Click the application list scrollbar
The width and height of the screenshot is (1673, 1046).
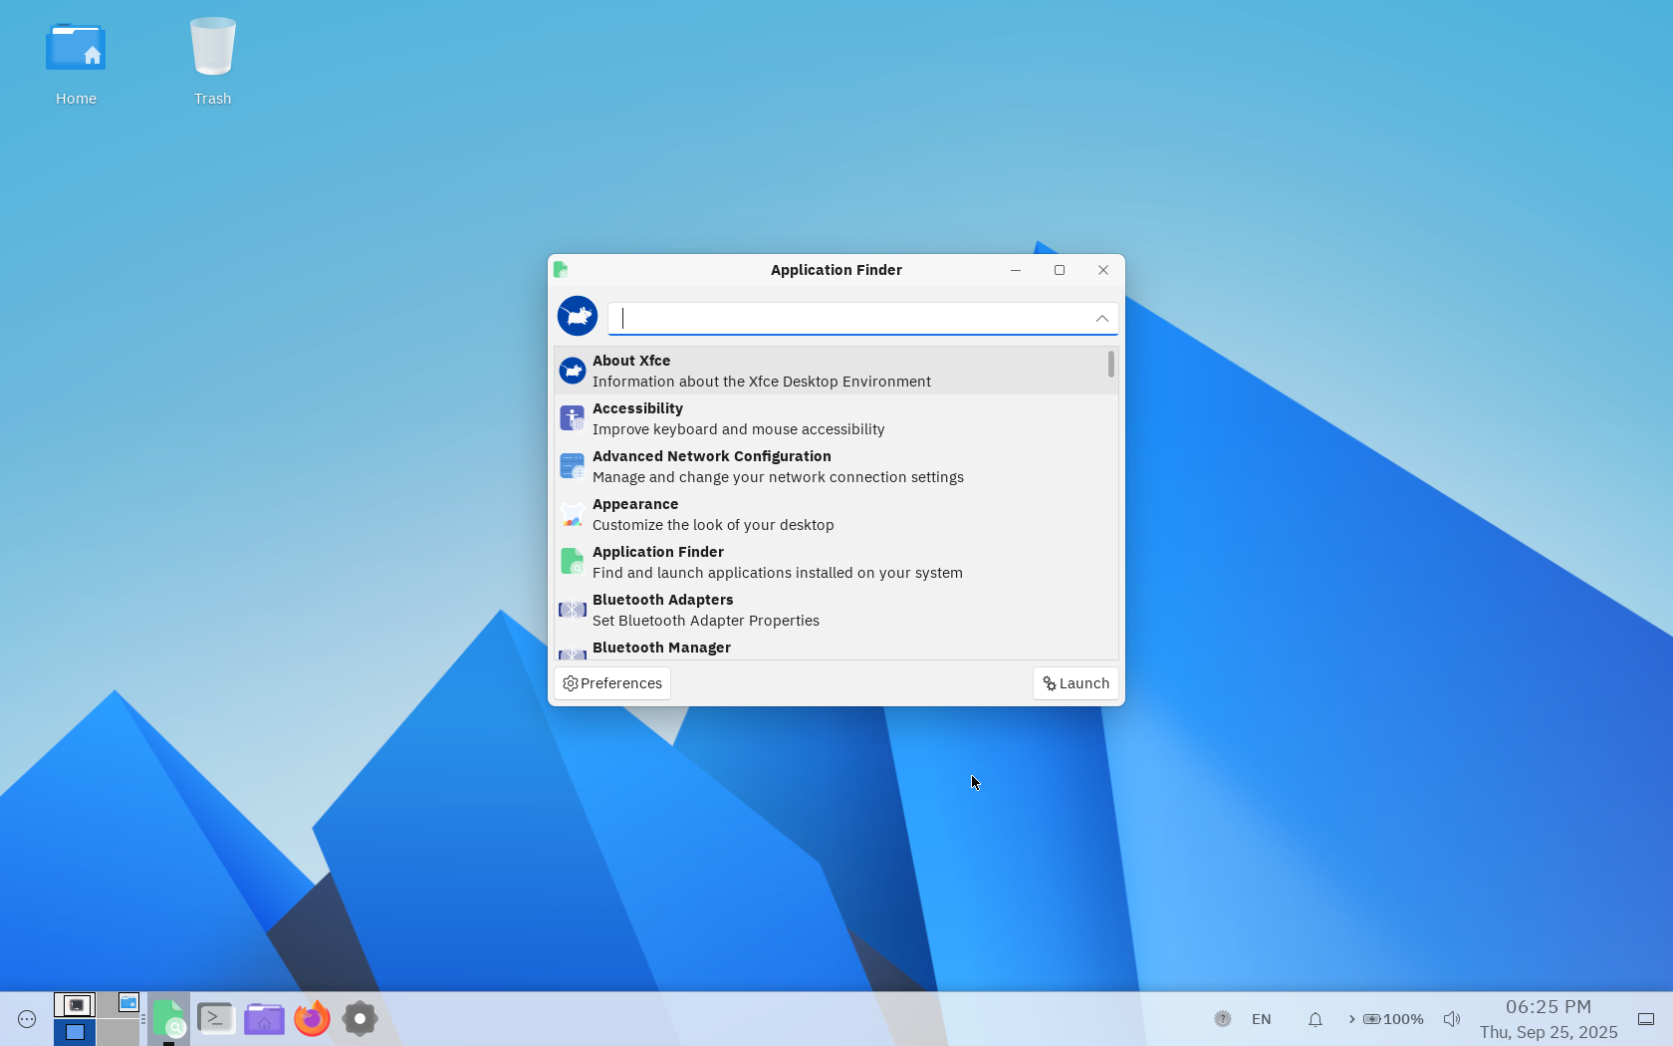click(1110, 365)
